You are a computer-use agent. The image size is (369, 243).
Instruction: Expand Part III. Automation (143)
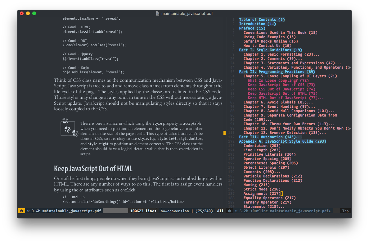coord(271,137)
